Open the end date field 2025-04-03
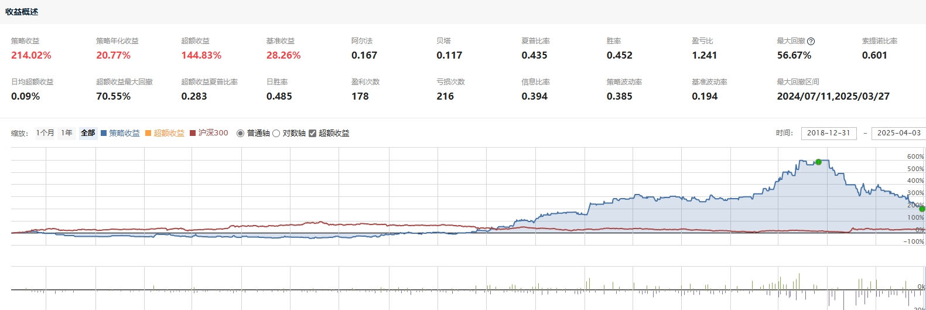The height and width of the screenshot is (310, 926). pos(898,133)
